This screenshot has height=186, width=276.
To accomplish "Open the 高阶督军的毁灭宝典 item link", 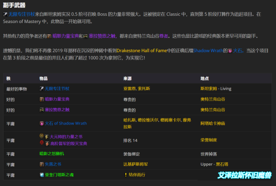I will pos(68,143).
